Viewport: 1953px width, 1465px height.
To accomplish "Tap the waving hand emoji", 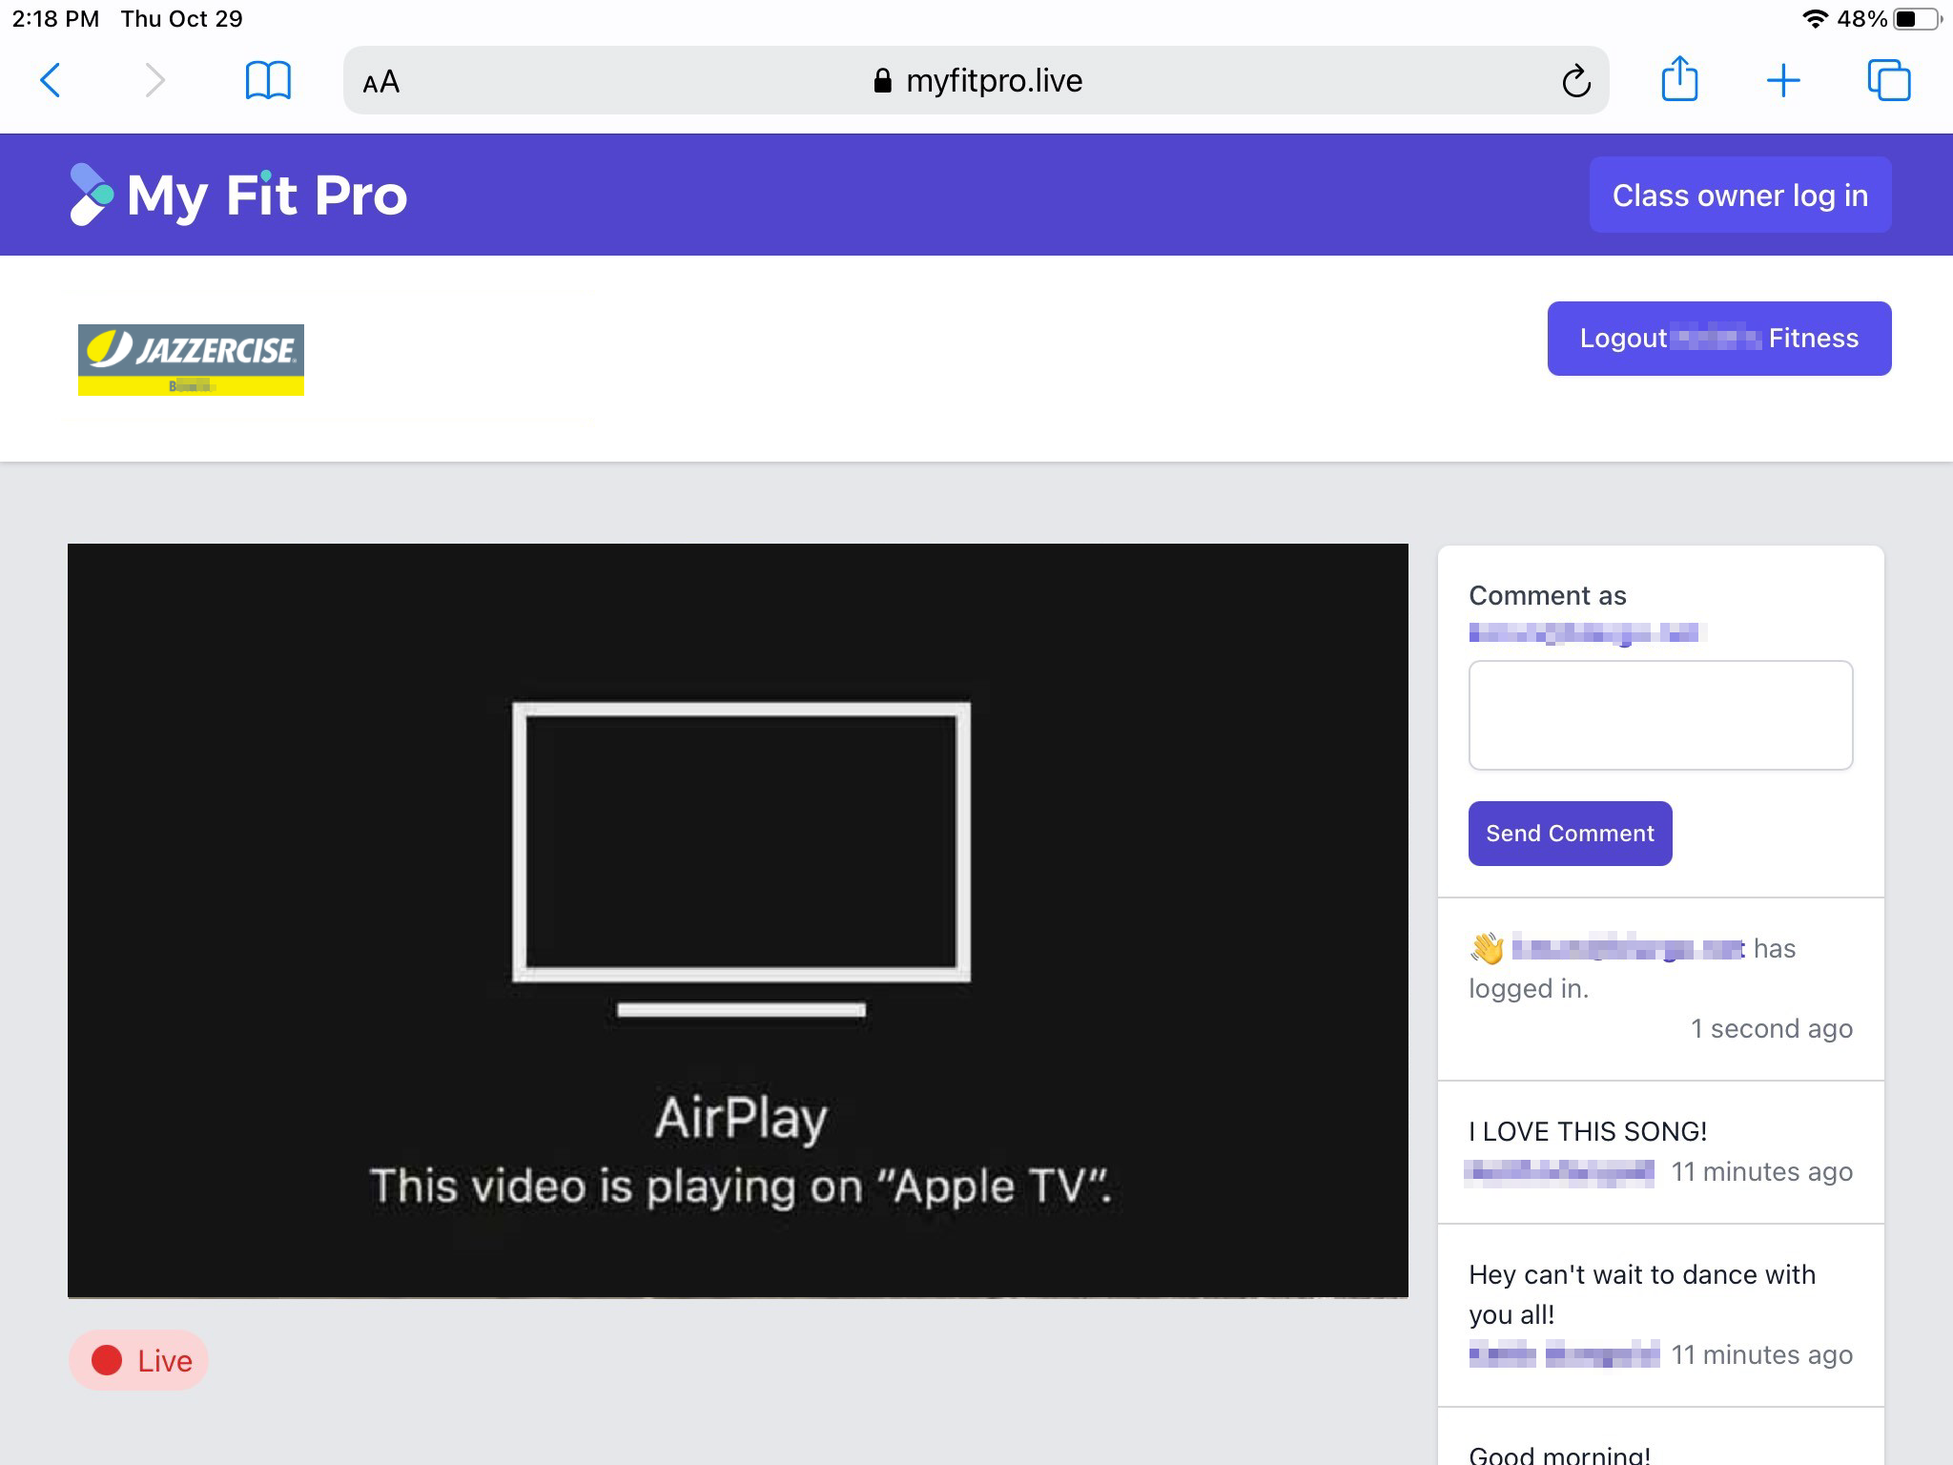I will (x=1487, y=948).
